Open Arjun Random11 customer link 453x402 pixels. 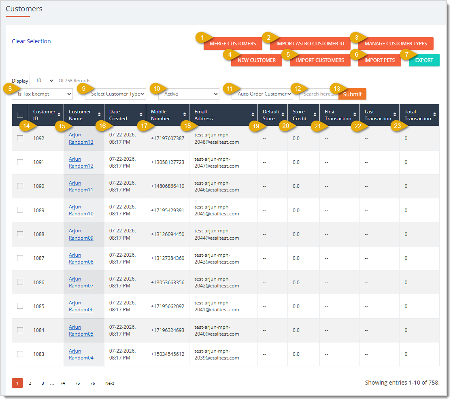pyautogui.click(x=81, y=186)
